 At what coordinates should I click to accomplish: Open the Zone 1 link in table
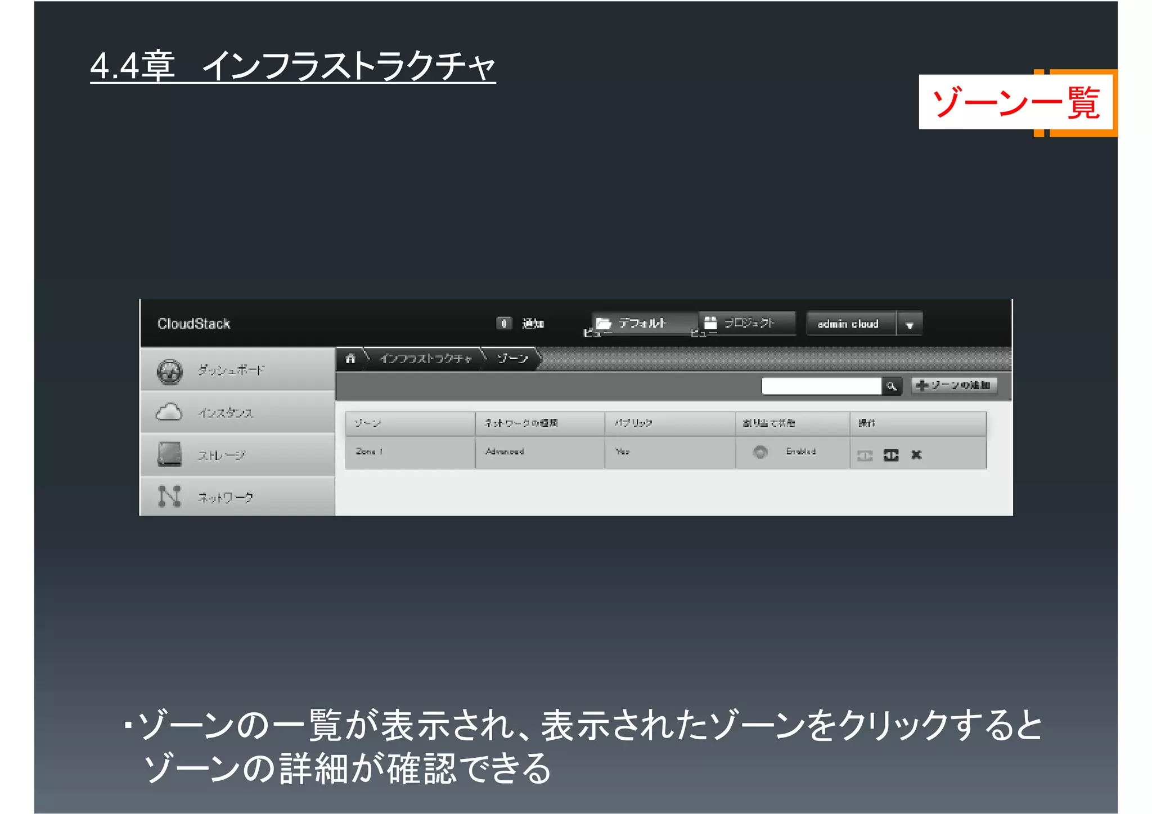point(369,451)
